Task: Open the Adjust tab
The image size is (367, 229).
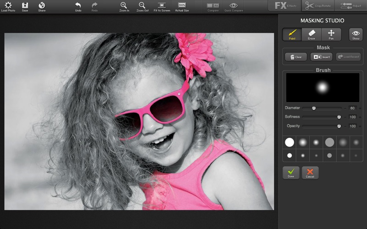Action: (351, 6)
